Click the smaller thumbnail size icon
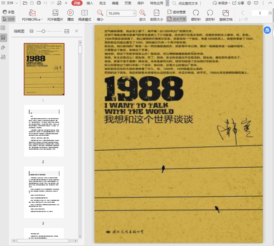Viewport: 274px width, 246px height. pos(32,31)
